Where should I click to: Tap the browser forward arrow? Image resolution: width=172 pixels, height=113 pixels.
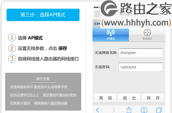(114, 110)
